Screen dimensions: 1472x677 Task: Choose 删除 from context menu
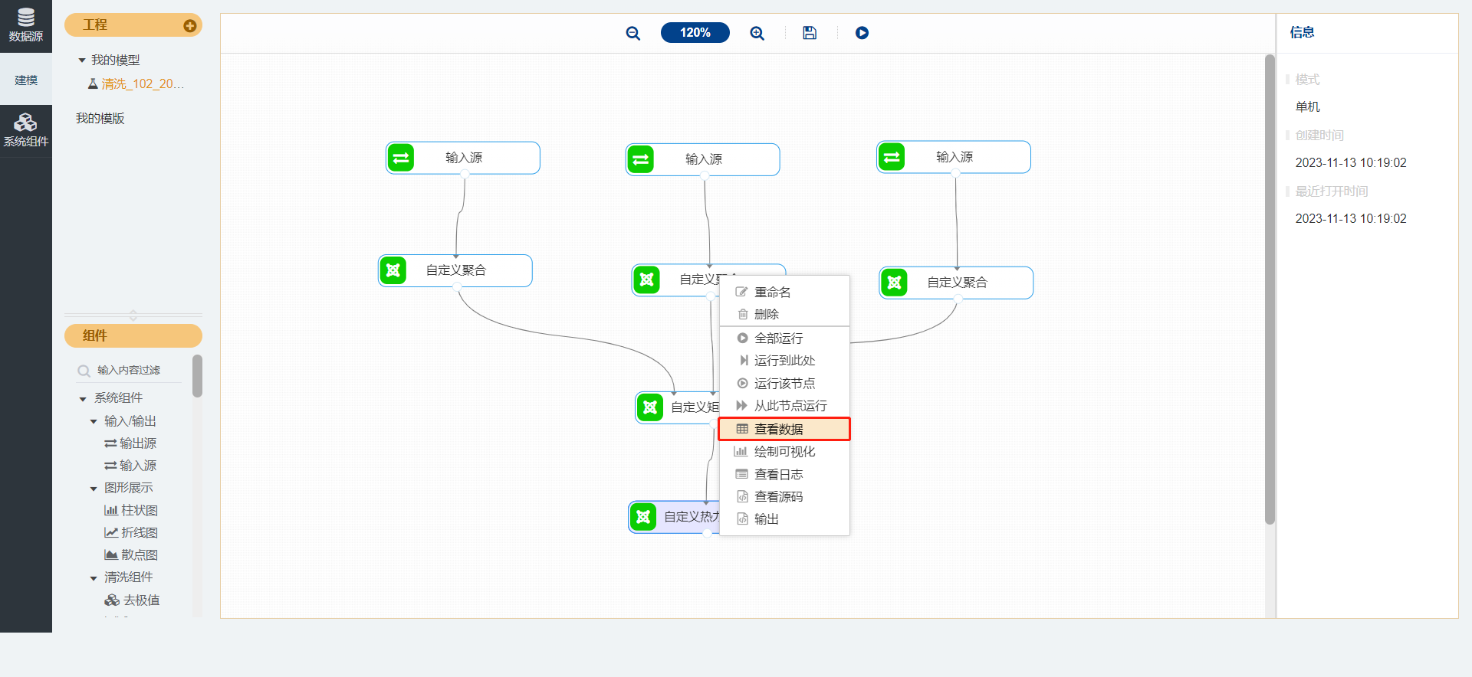pos(784,315)
